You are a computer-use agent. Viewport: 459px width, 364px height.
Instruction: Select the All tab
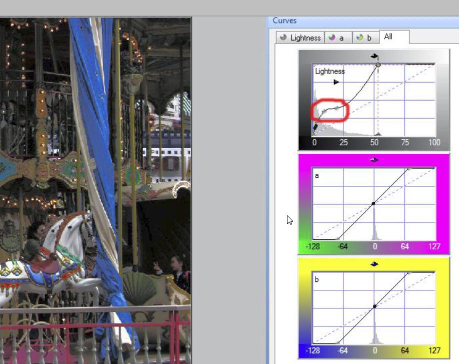(x=393, y=37)
